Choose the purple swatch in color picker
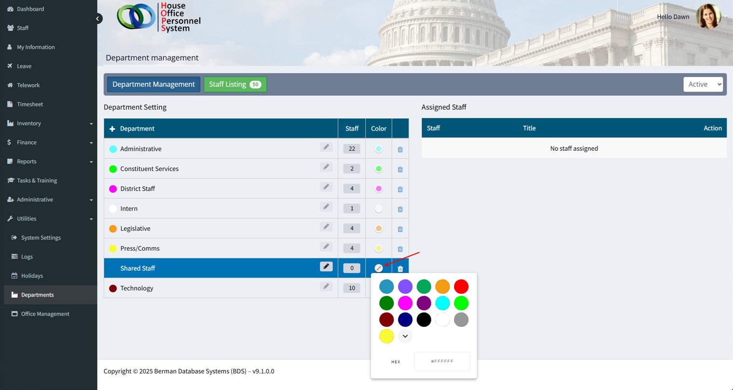 pos(424,303)
